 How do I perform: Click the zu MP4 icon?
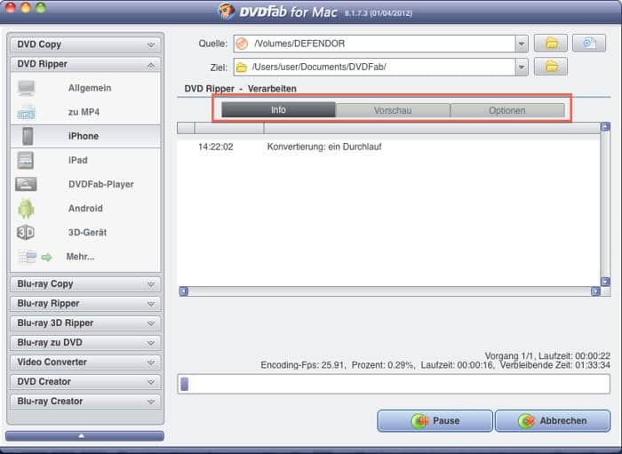26,112
